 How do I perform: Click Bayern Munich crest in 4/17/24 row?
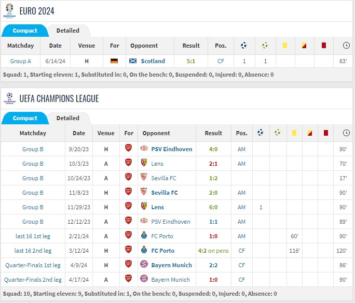pos(144,279)
